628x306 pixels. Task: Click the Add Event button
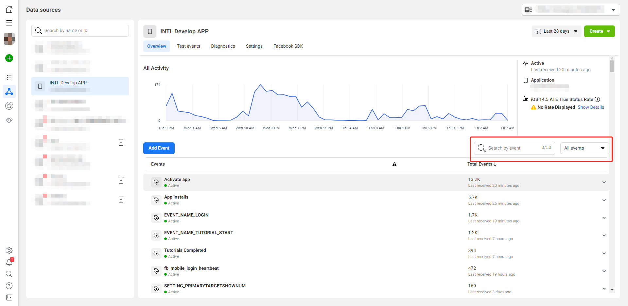(x=159, y=148)
